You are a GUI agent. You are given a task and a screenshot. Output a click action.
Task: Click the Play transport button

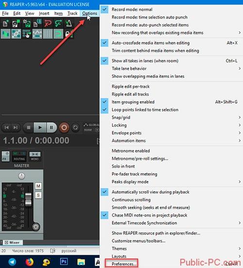click(x=40, y=127)
